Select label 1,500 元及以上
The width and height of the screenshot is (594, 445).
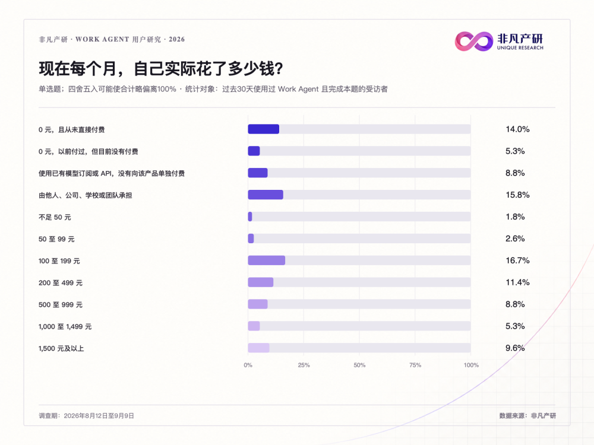[x=61, y=349]
